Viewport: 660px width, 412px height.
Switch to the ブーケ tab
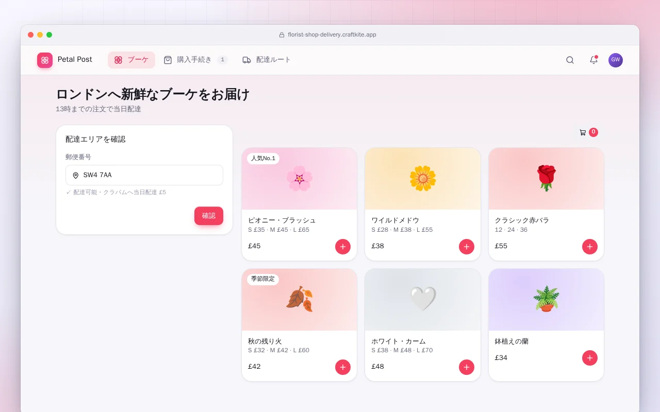click(x=131, y=60)
